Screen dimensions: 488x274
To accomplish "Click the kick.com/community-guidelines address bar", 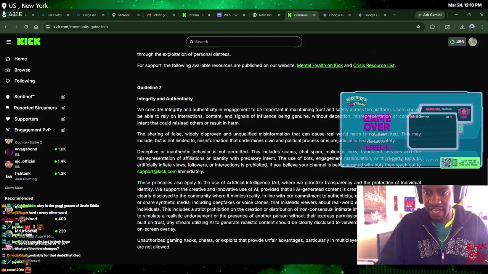I will click(x=233, y=27).
